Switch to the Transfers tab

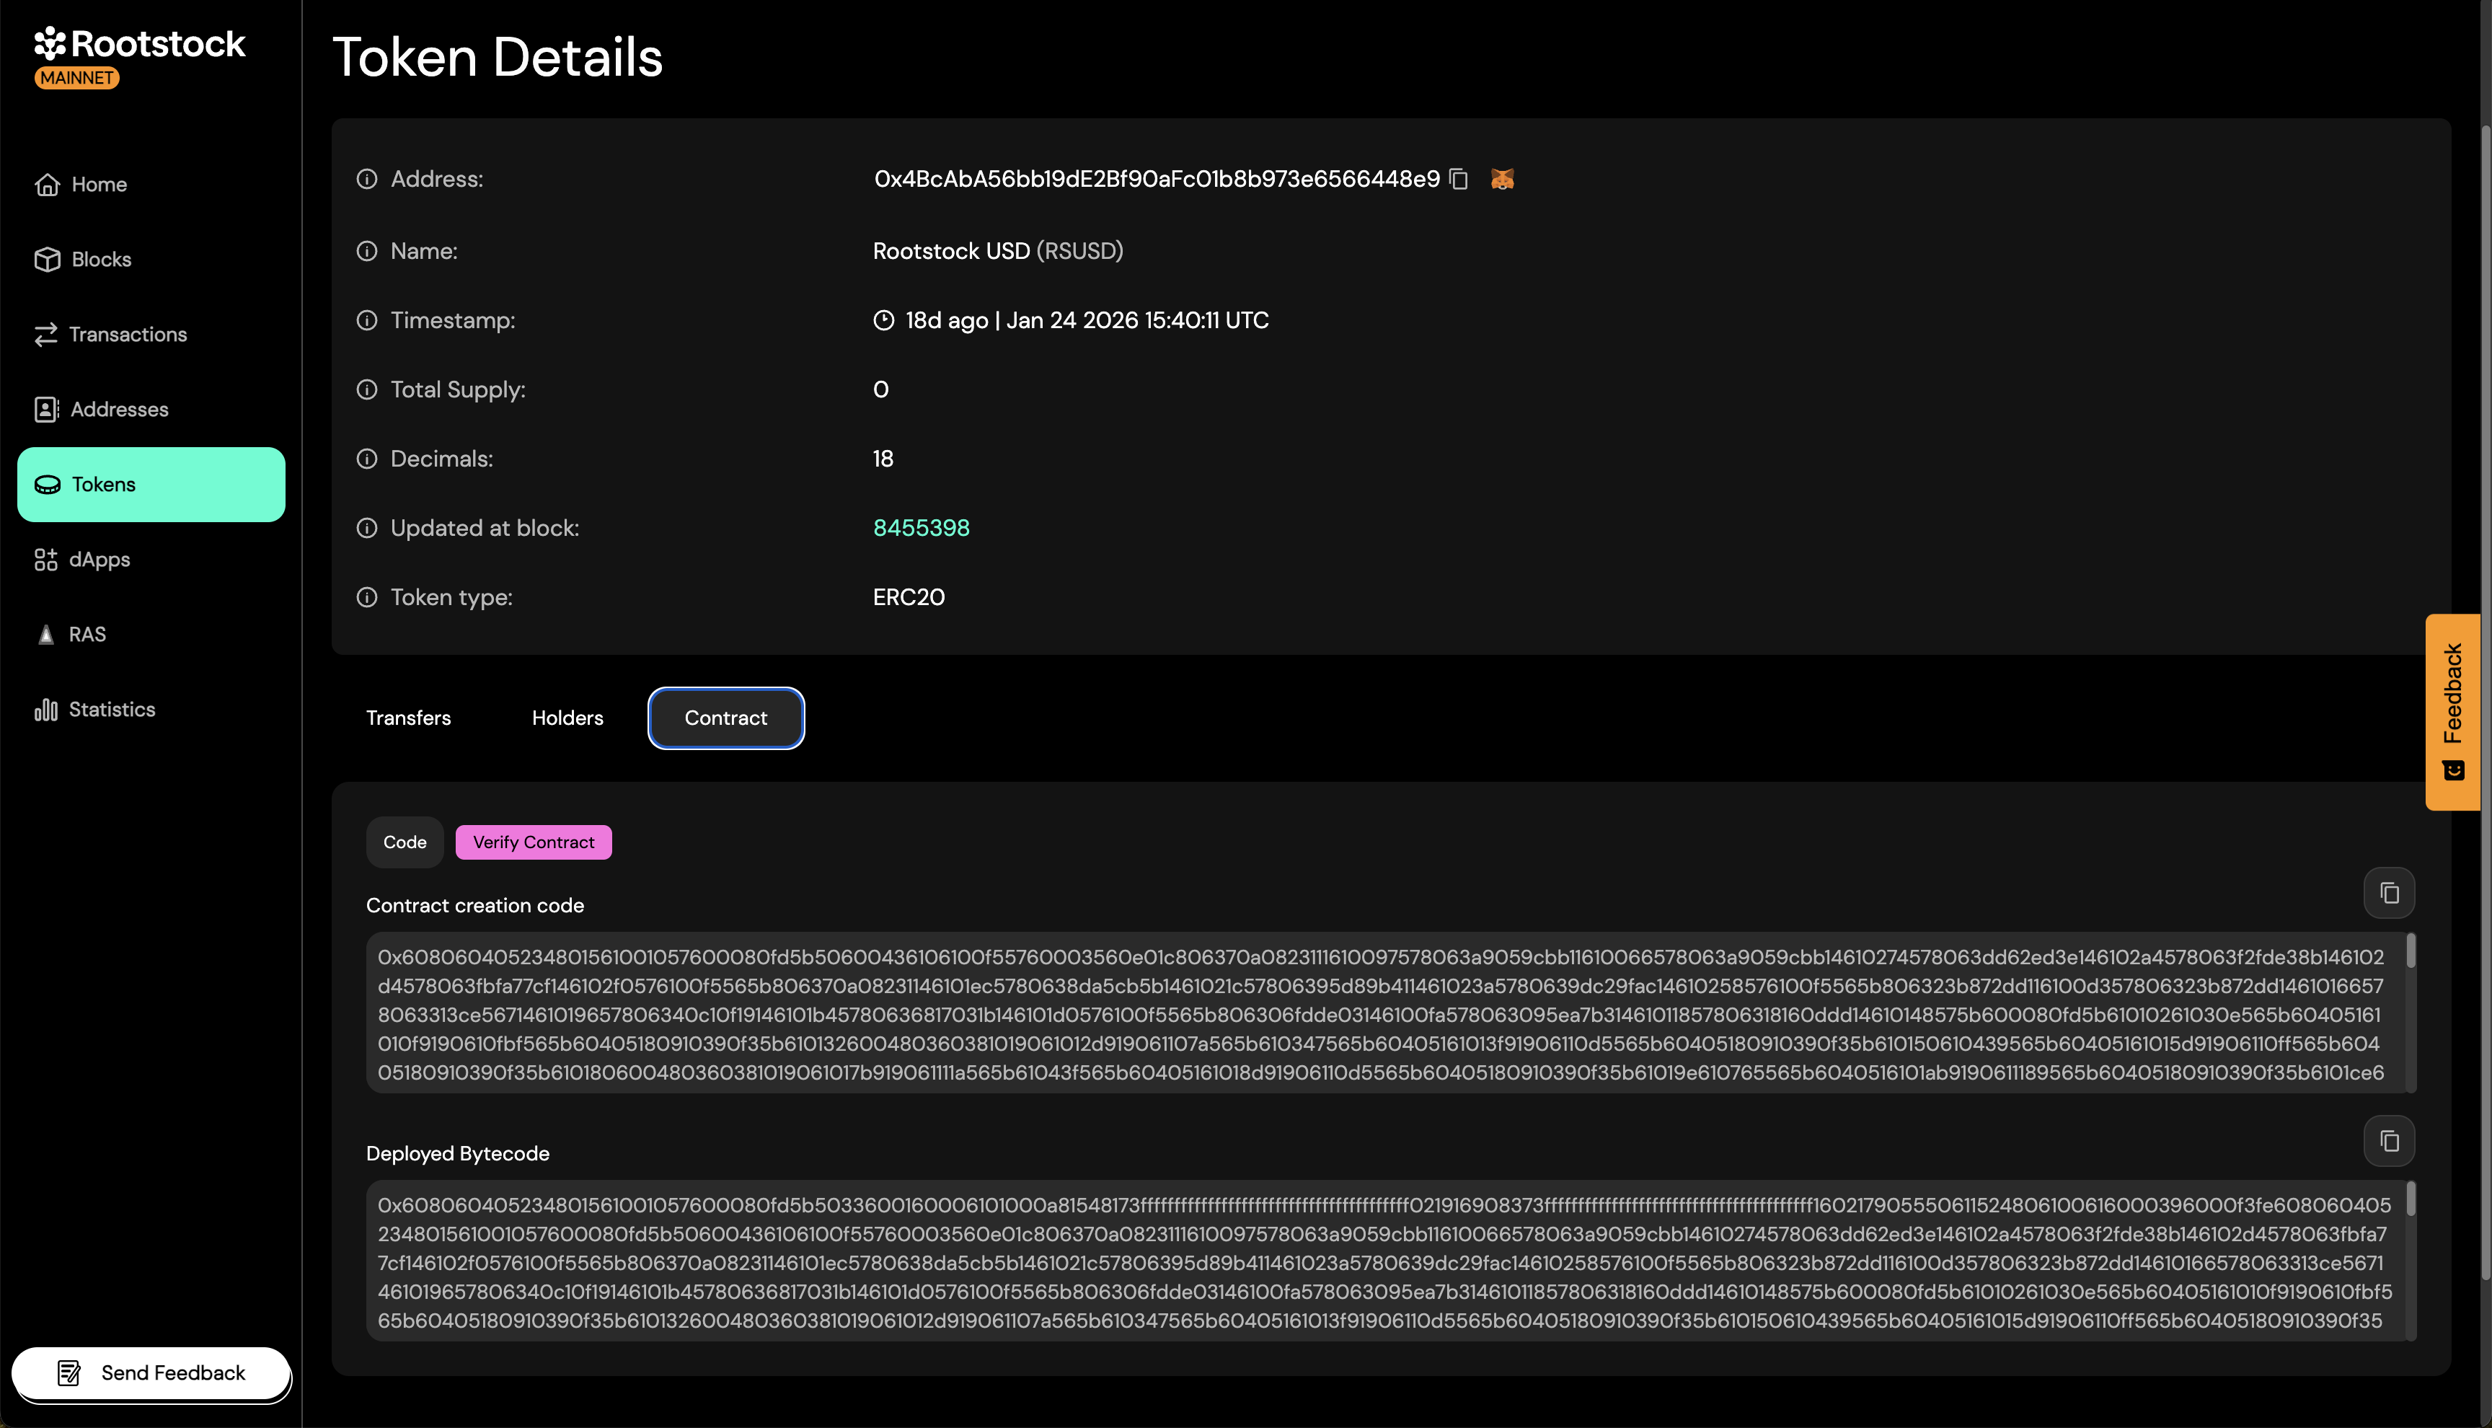pos(408,718)
